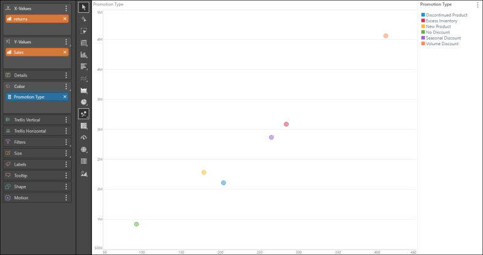Click the Promotion Type chart title
Image resolution: width=483 pixels, height=255 pixels.
(108, 4)
